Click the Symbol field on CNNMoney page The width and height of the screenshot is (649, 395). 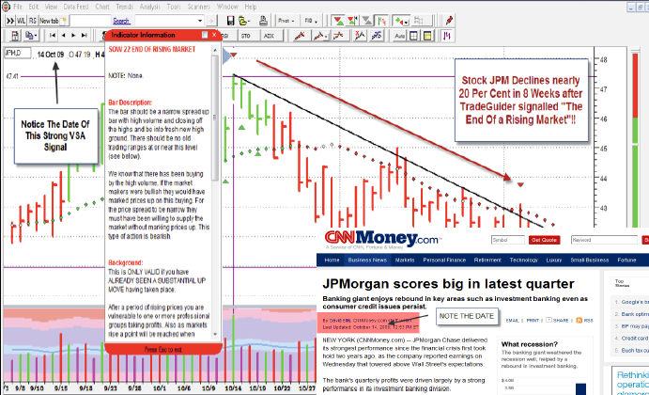click(x=508, y=240)
